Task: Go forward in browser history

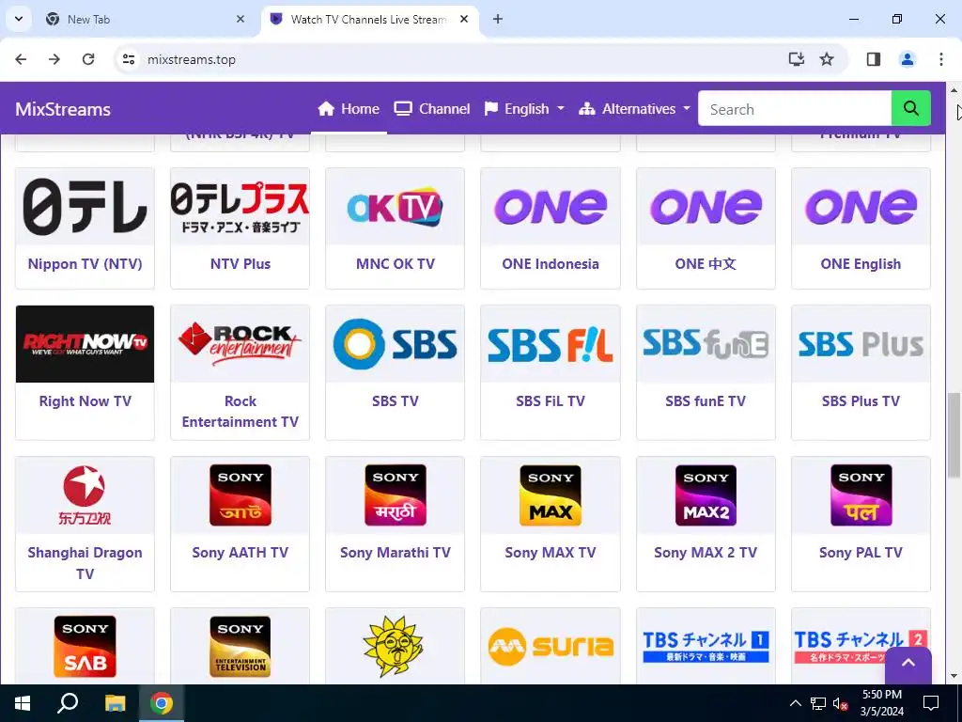Action: (54, 59)
